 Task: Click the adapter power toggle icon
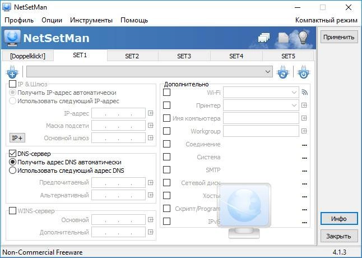(303, 72)
